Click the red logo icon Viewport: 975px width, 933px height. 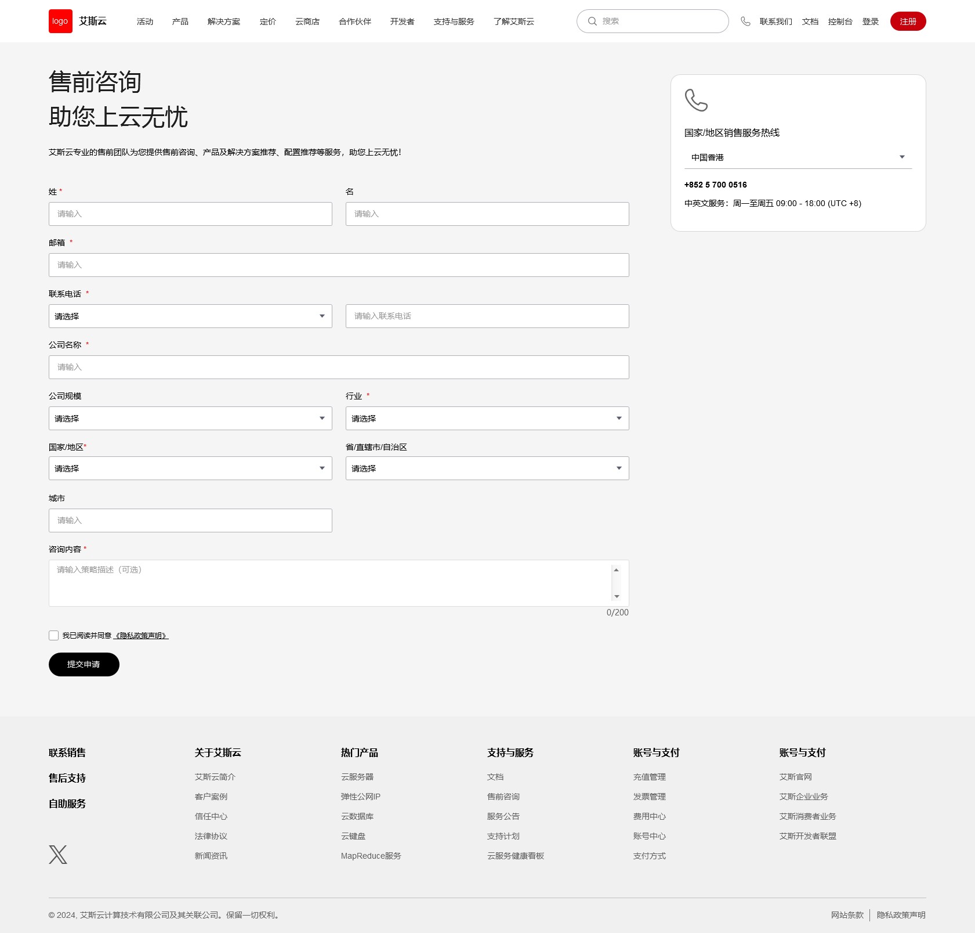[60, 21]
